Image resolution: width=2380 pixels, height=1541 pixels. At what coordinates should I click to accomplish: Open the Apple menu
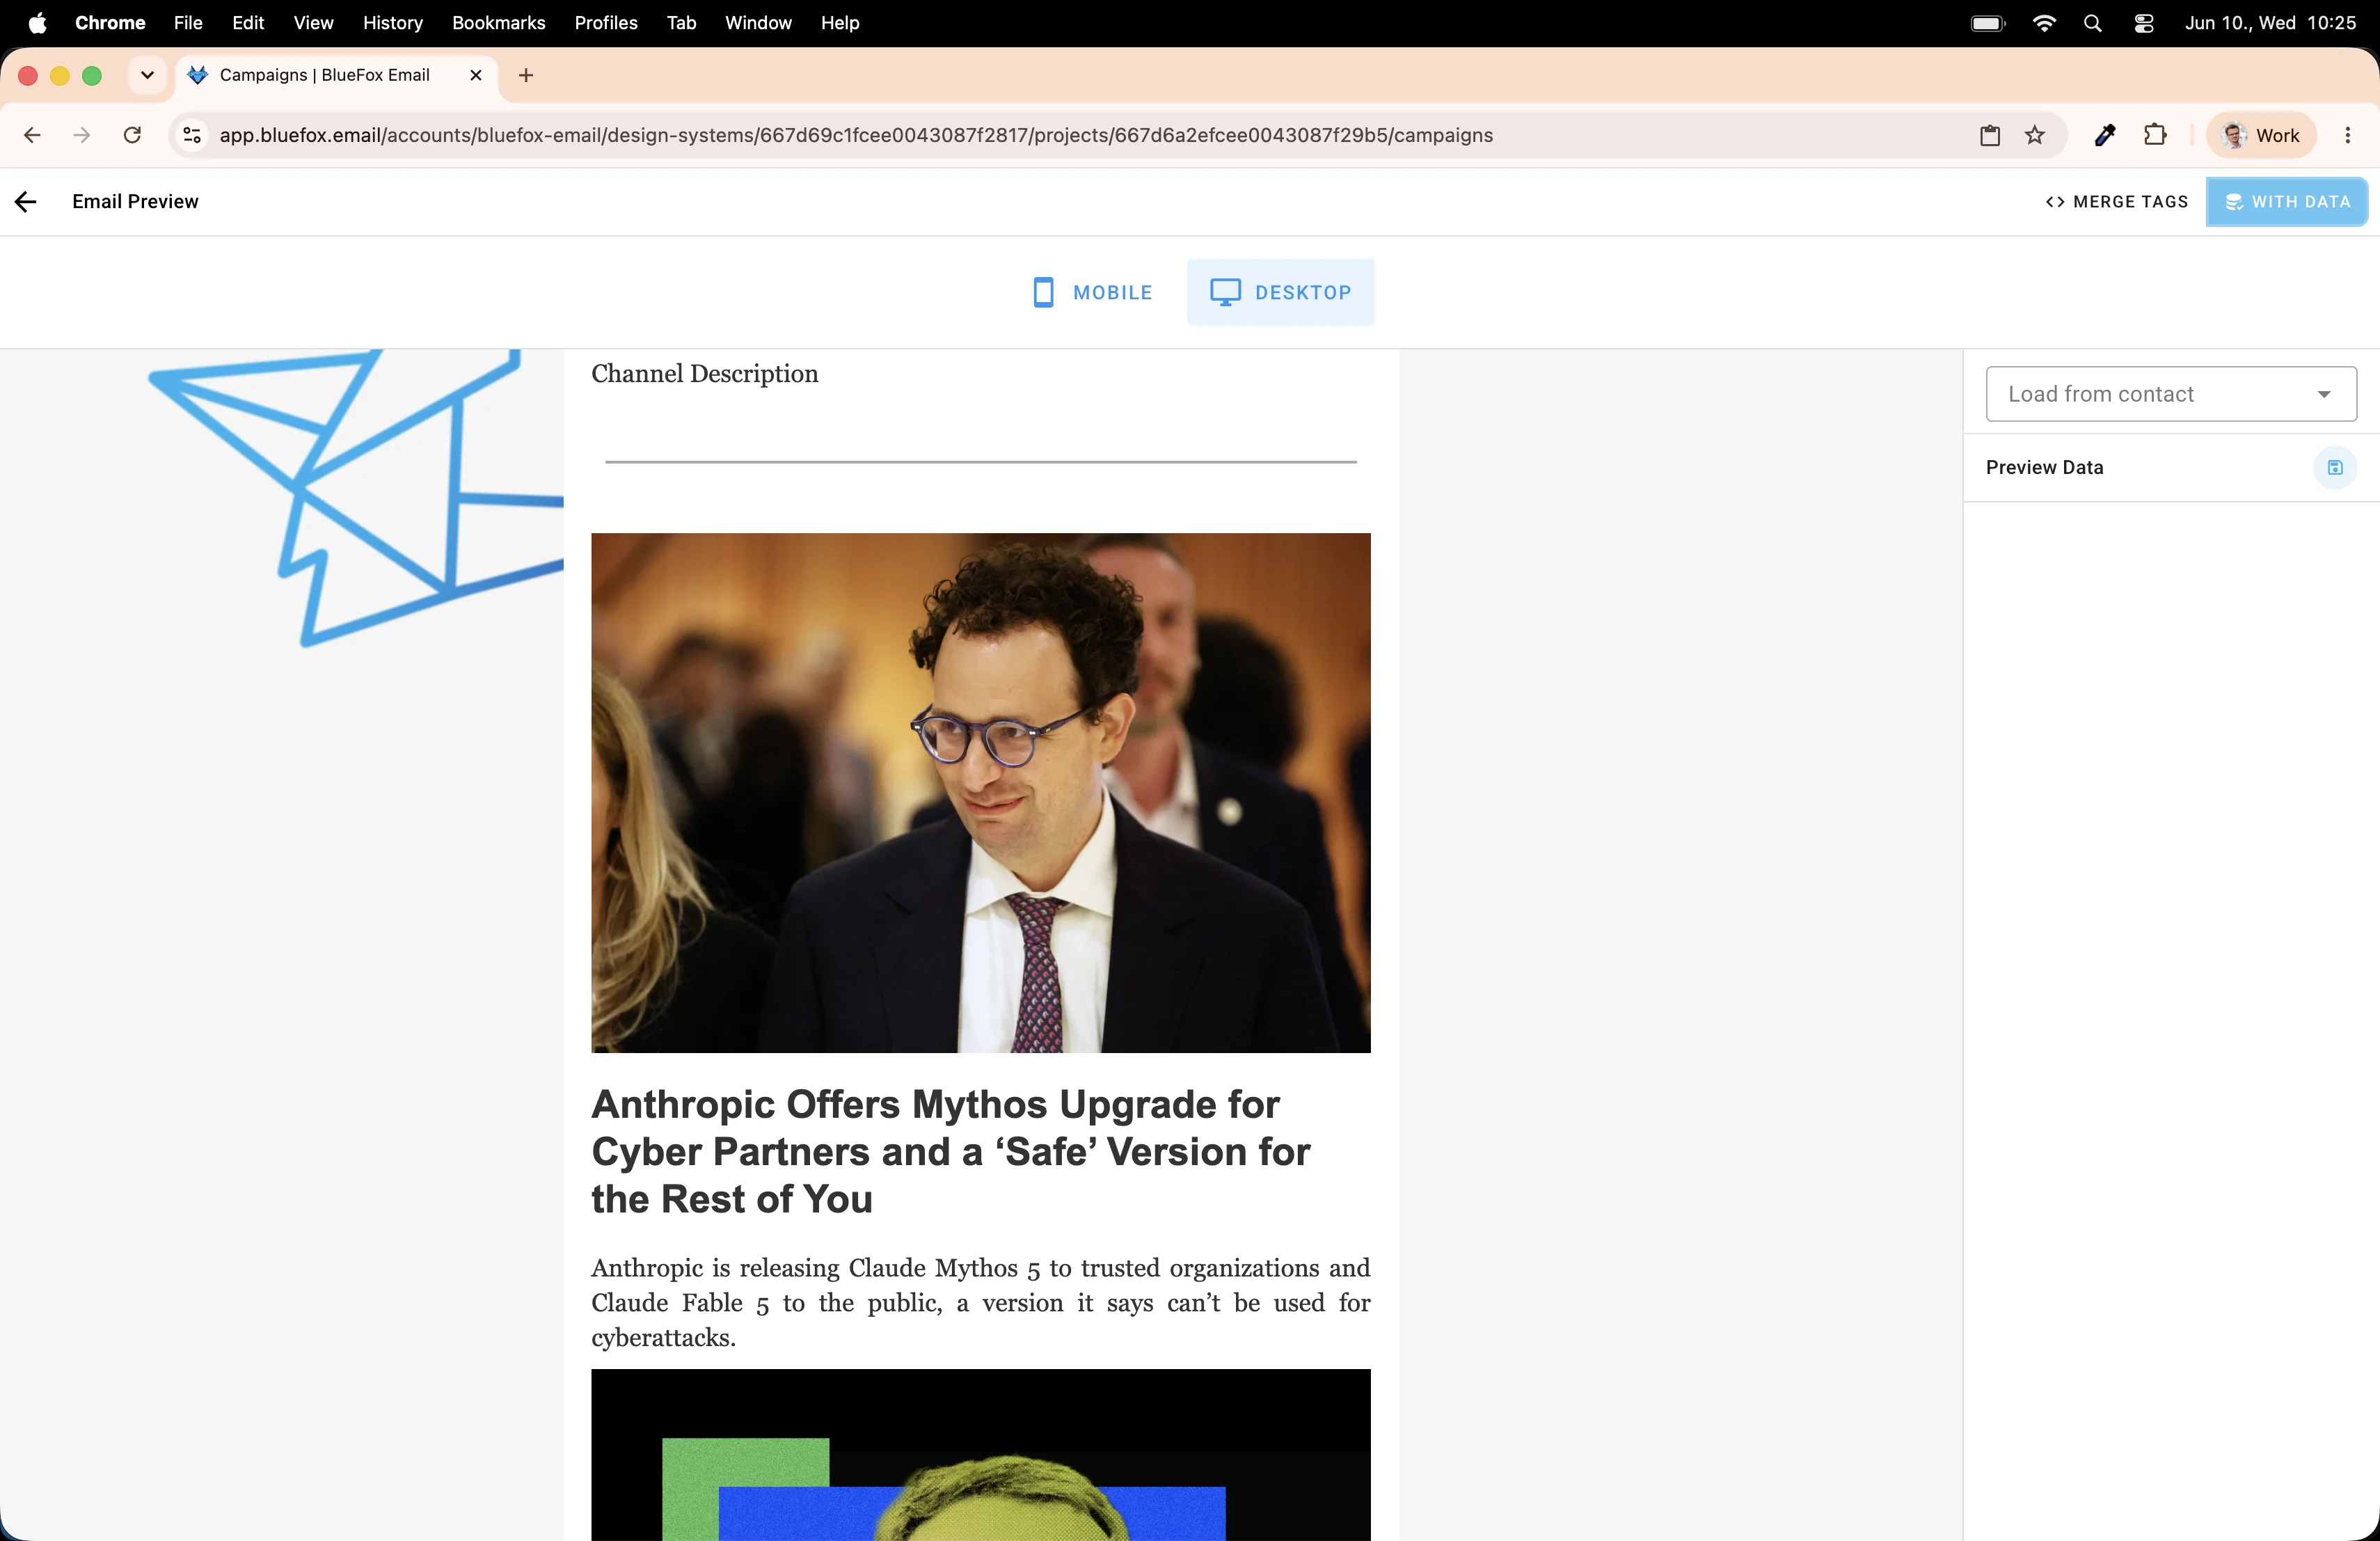(37, 22)
